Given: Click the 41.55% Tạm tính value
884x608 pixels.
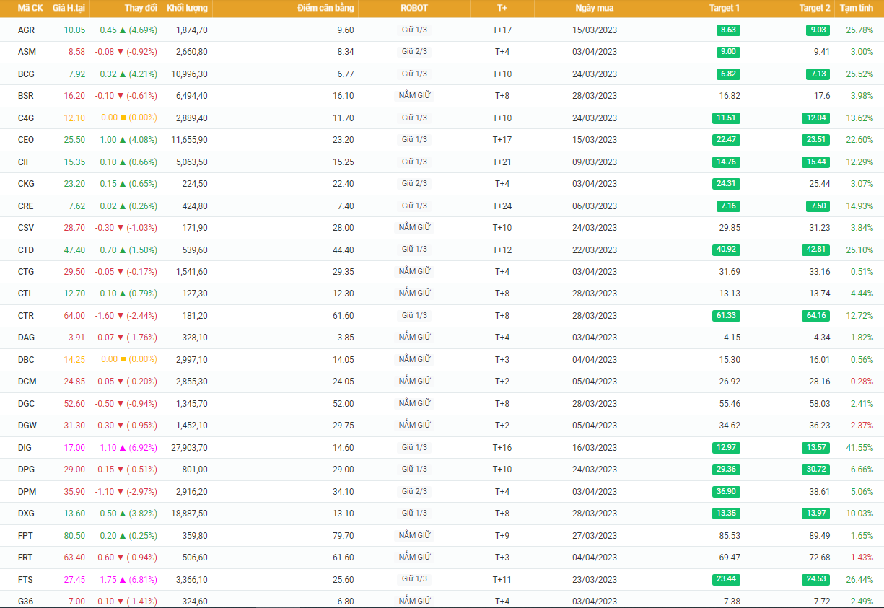Looking at the screenshot, I should [859, 448].
